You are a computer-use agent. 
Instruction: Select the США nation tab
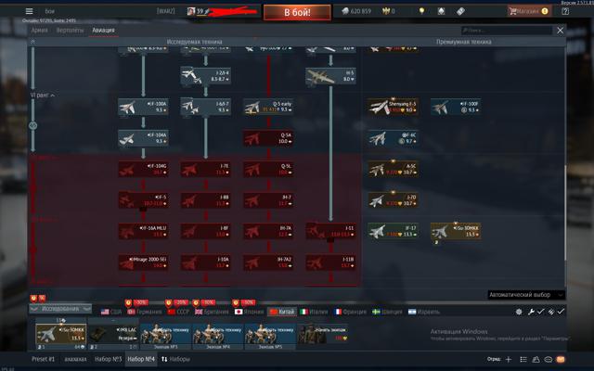point(111,312)
